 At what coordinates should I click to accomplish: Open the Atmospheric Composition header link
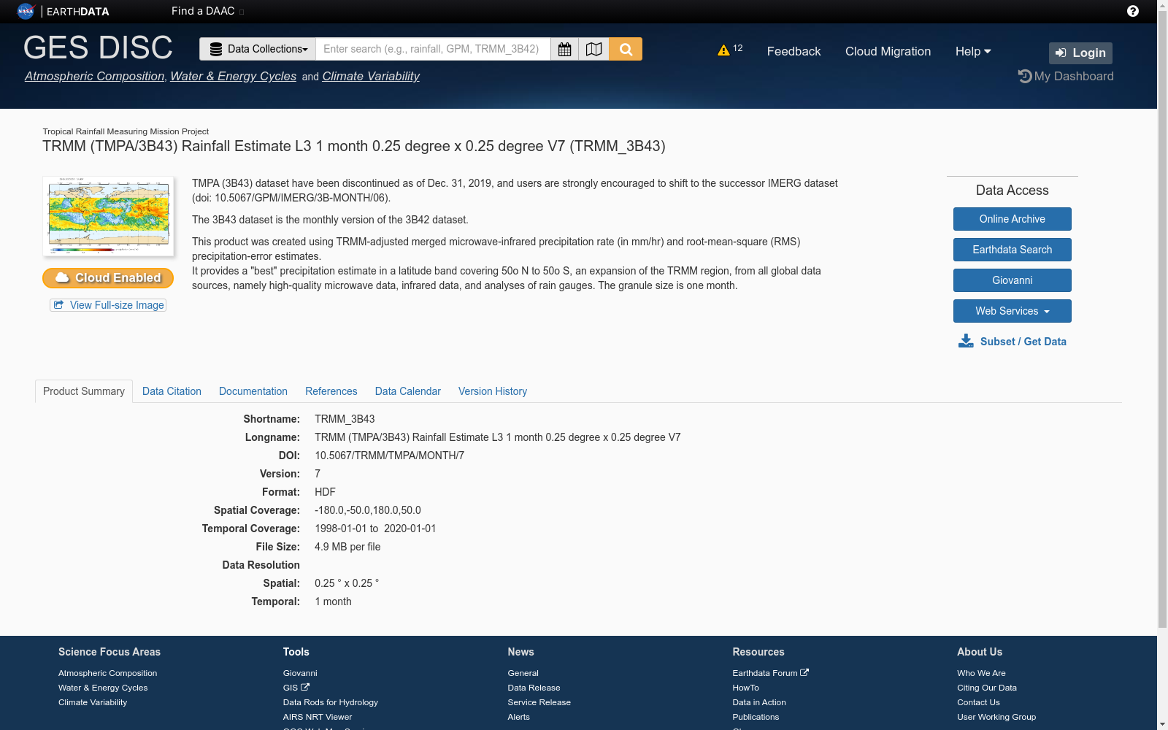[95, 76]
